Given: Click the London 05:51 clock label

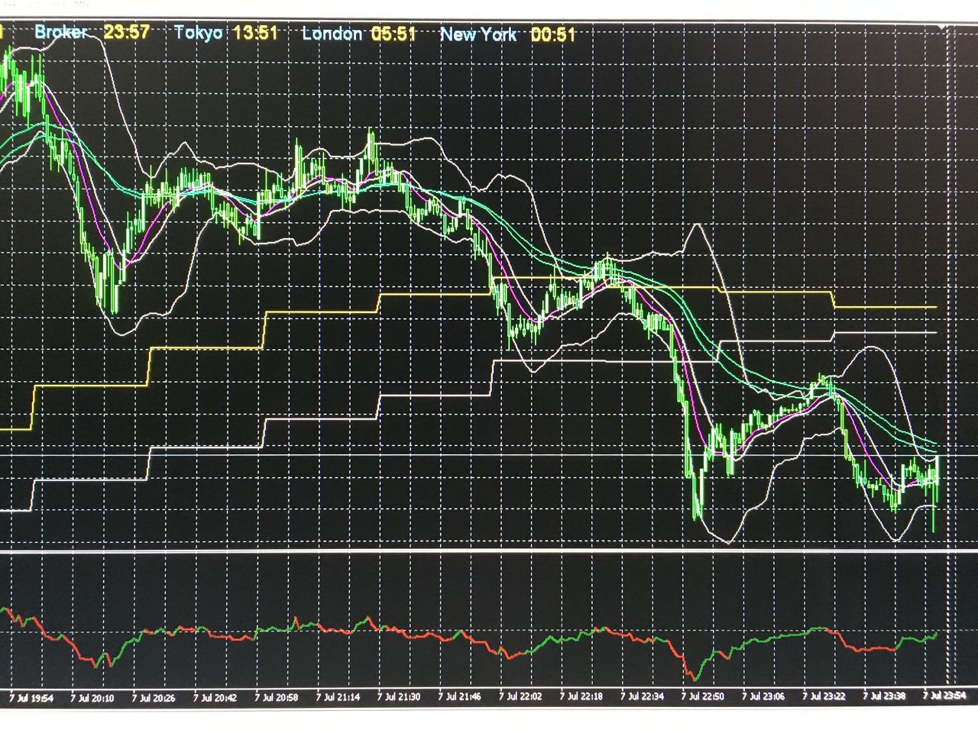Looking at the screenshot, I should pos(359,34).
